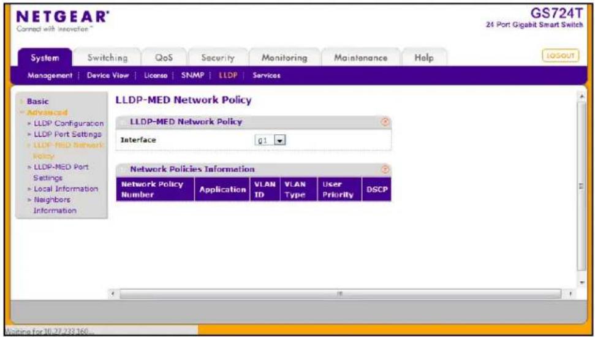
Task: Click the Interface field label
Action: pyautogui.click(x=138, y=140)
